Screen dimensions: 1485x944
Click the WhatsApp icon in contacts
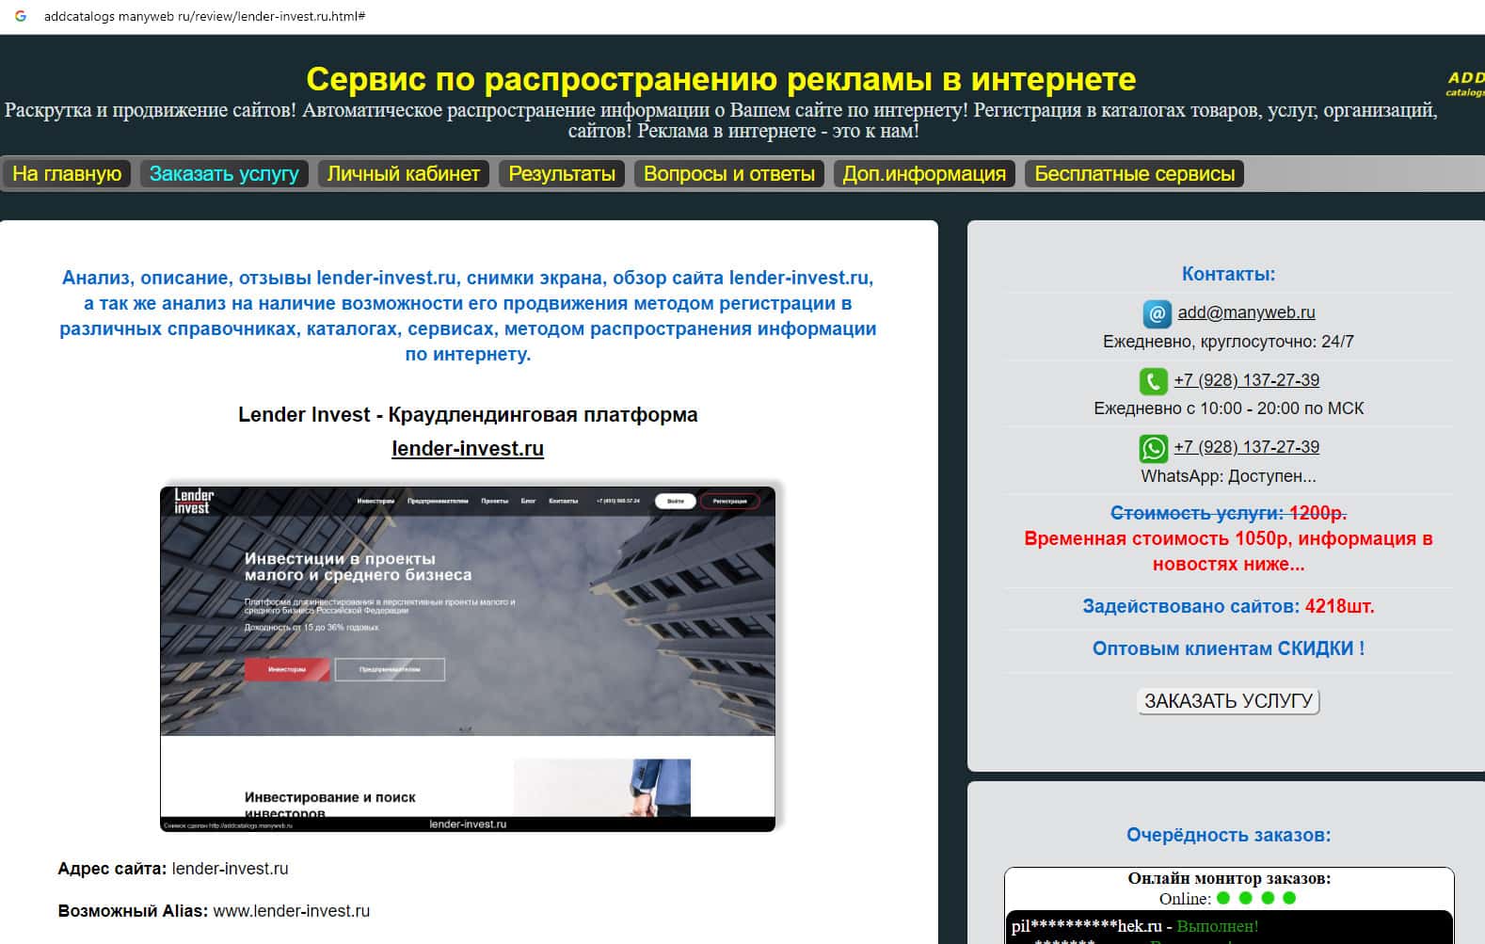coord(1153,448)
